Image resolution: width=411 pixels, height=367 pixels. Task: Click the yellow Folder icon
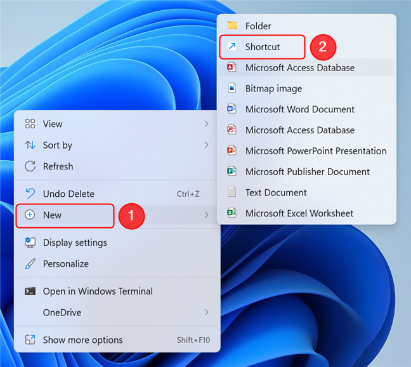point(232,26)
